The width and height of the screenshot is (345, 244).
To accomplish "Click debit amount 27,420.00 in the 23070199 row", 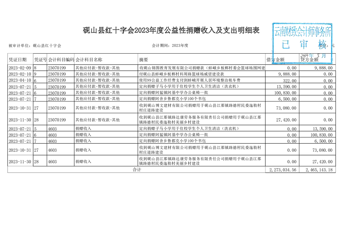I will point(287,120).
